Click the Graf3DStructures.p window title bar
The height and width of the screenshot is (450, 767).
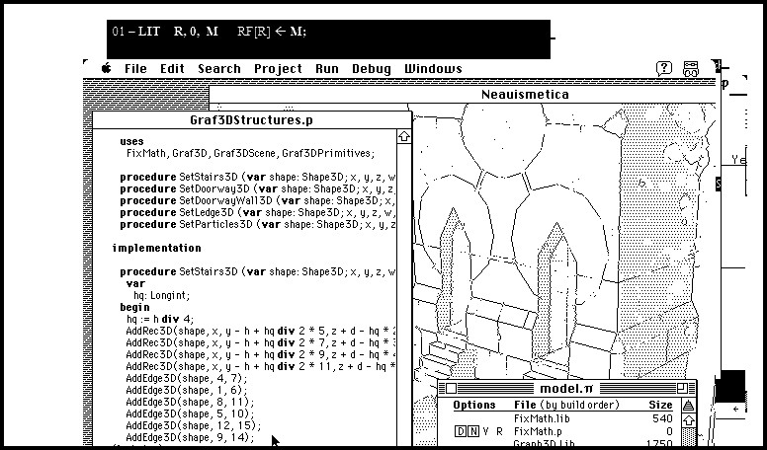251,120
